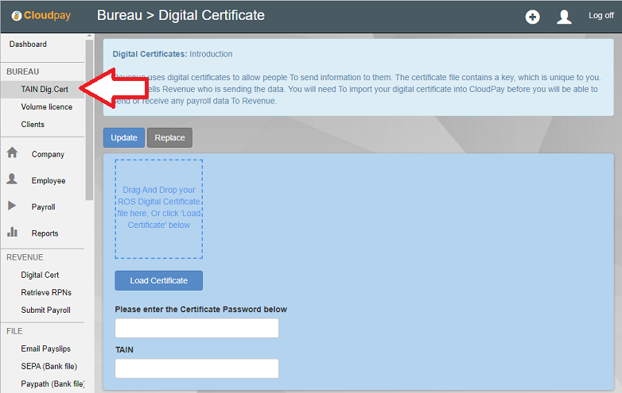This screenshot has height=393, width=622.
Task: Open the Dashboard menu item
Action: coord(28,44)
